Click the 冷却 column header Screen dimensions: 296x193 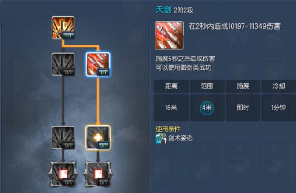click(279, 86)
